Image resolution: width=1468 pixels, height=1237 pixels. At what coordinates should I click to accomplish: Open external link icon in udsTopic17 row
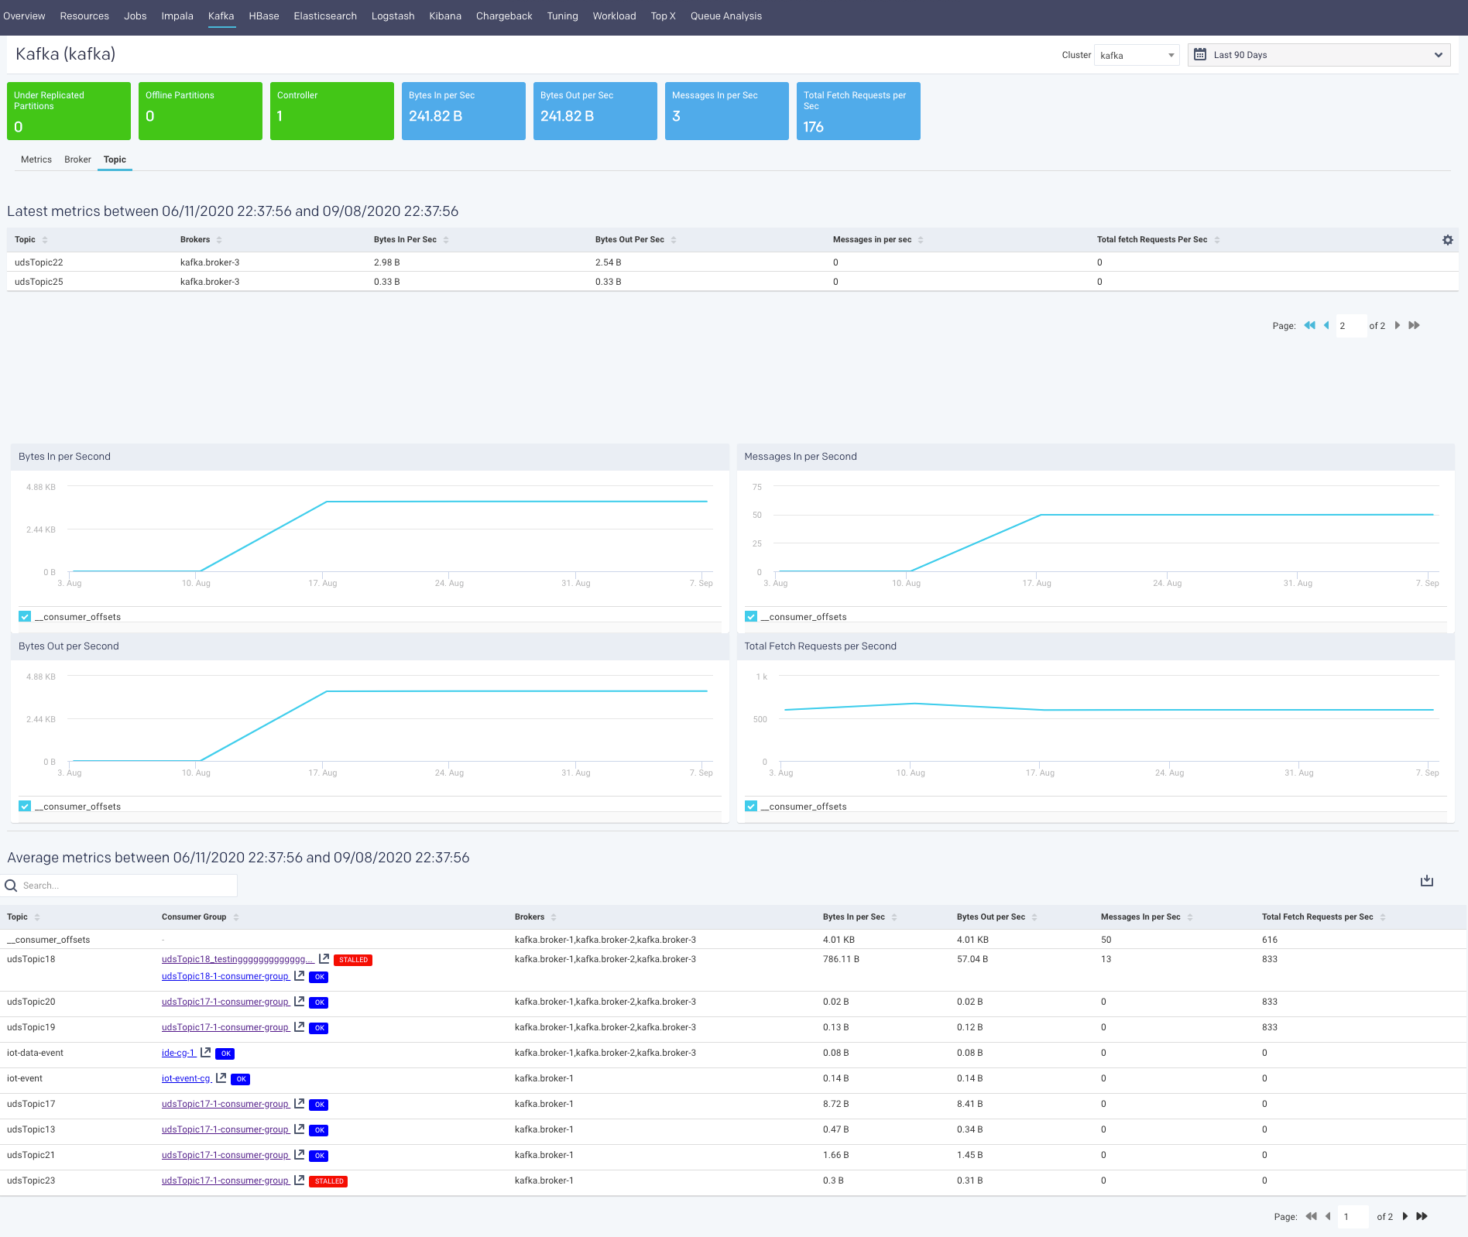(300, 1103)
